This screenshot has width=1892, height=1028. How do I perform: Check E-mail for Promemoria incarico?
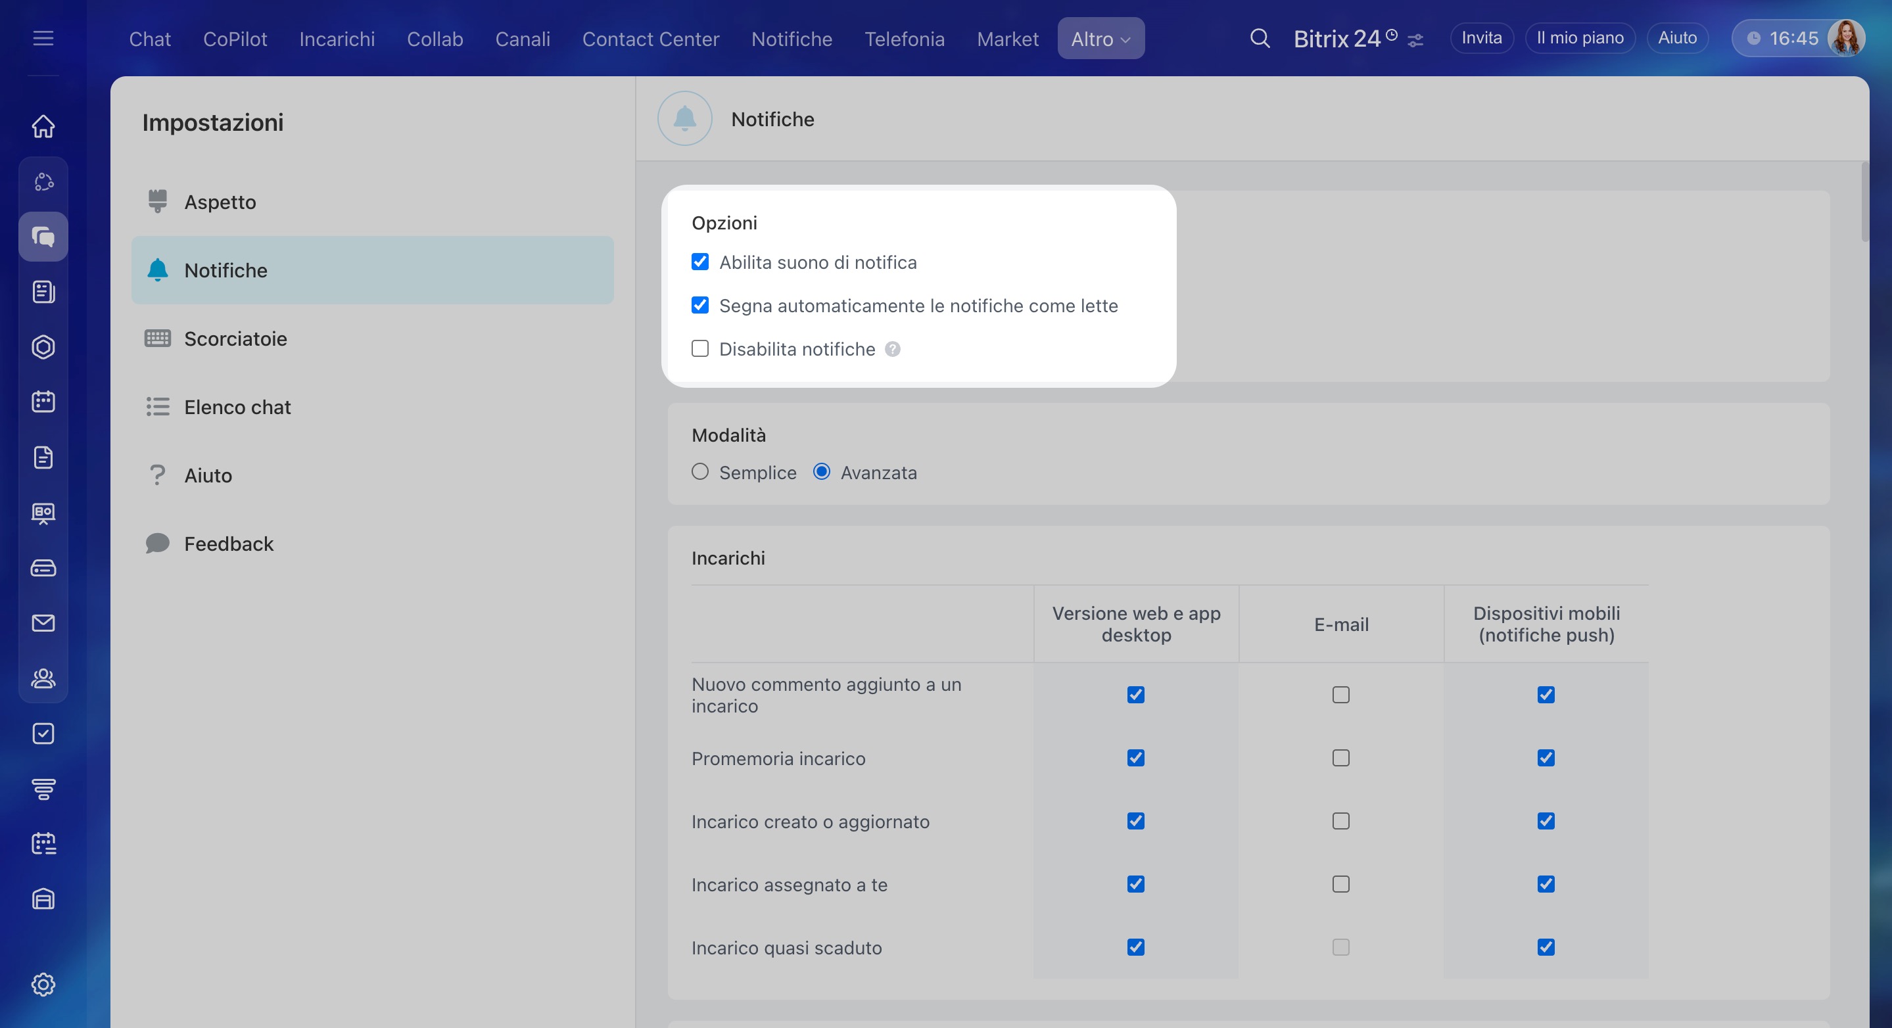1340,758
